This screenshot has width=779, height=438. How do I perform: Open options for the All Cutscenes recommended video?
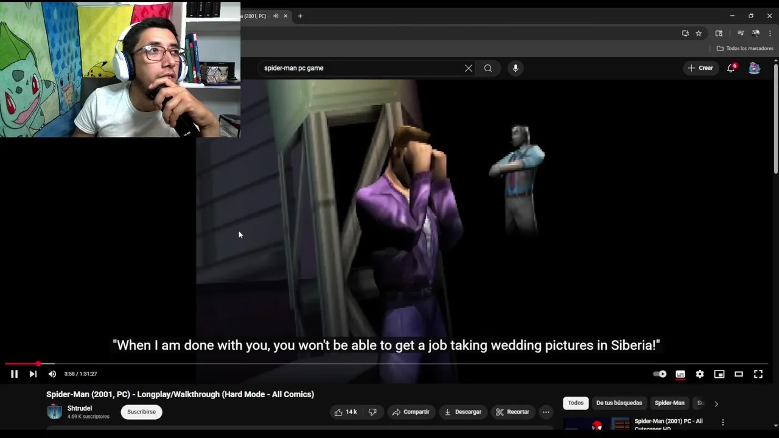point(723,422)
